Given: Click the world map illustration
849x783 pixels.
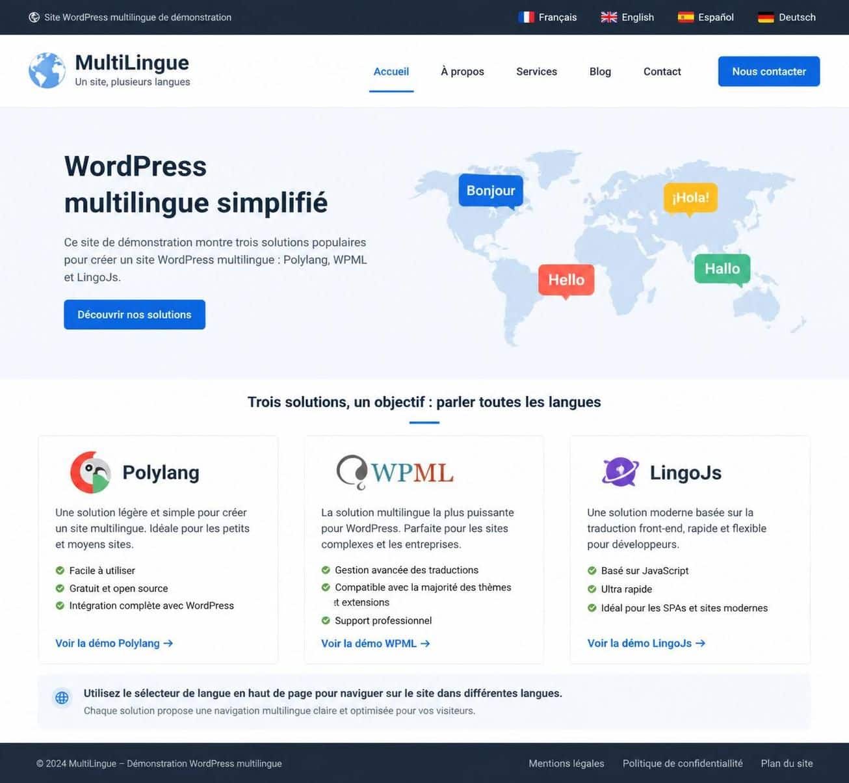Looking at the screenshot, I should click(608, 247).
